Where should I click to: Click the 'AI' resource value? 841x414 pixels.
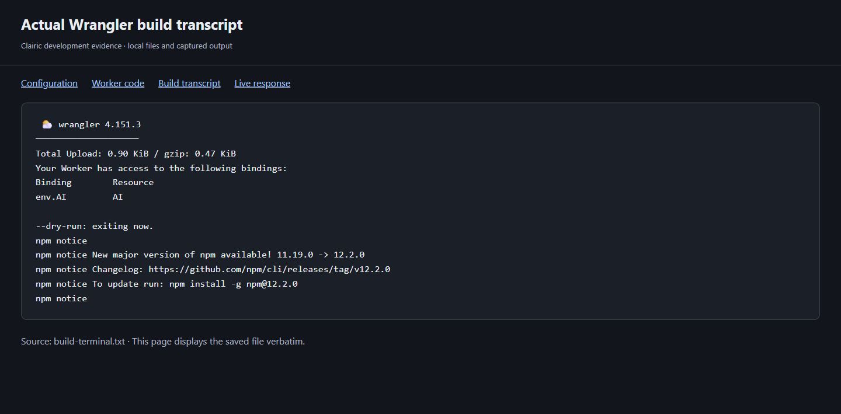(x=118, y=197)
